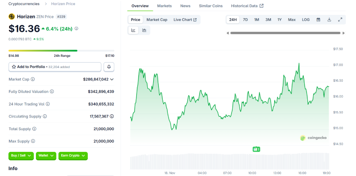Click the star icon in Add to Portfolio

coord(14,67)
